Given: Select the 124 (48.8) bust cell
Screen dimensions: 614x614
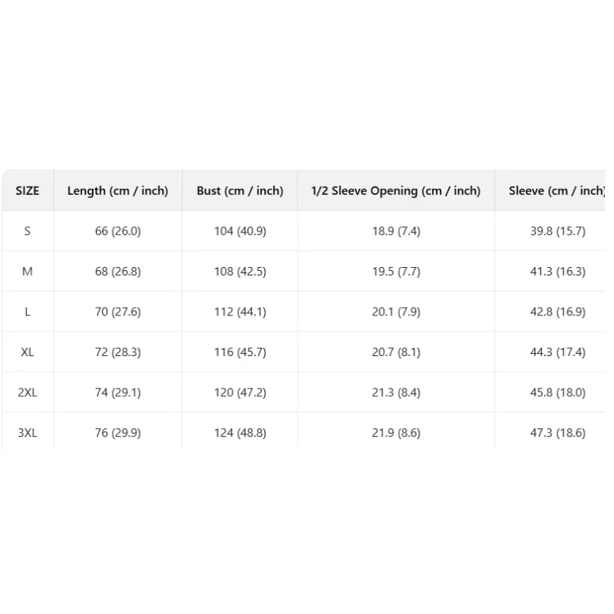Looking at the screenshot, I should coord(240,433).
